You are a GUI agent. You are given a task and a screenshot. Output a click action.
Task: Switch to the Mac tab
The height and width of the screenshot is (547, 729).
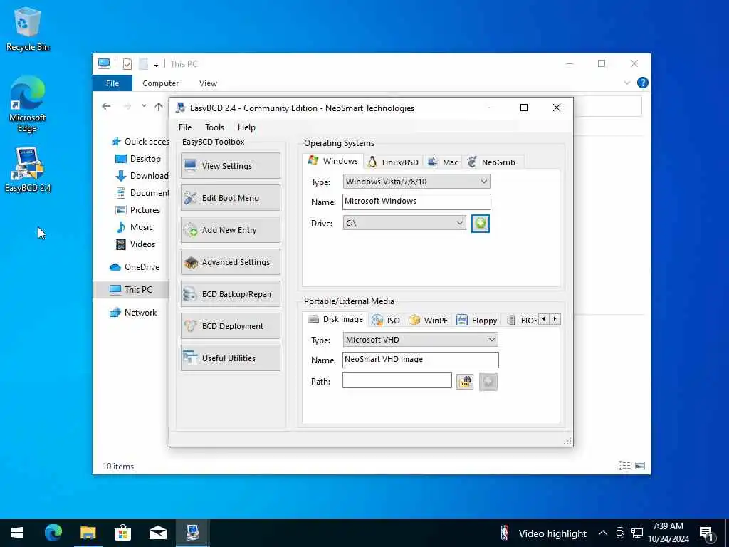click(443, 162)
